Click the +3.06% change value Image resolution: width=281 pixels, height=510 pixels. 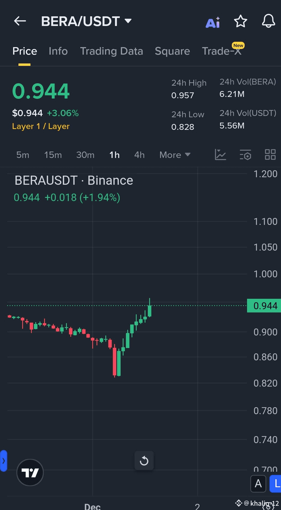point(63,113)
